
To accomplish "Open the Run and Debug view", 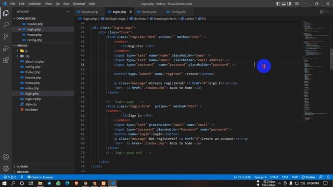I will coord(6,48).
